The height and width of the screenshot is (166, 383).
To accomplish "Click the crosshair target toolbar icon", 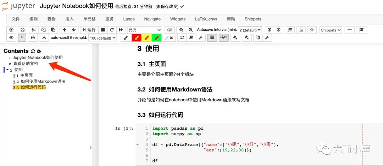I will point(312,30).
